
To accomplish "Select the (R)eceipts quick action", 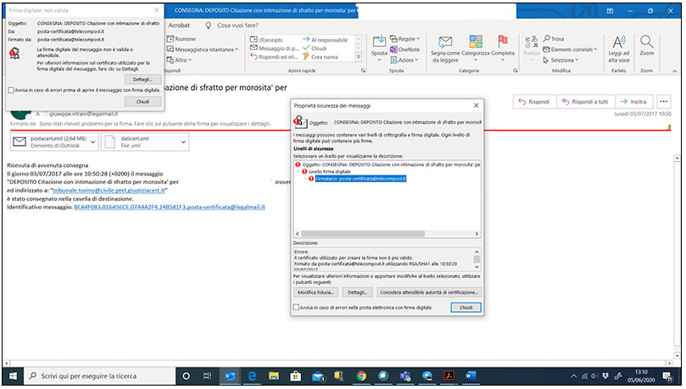I will [266, 40].
